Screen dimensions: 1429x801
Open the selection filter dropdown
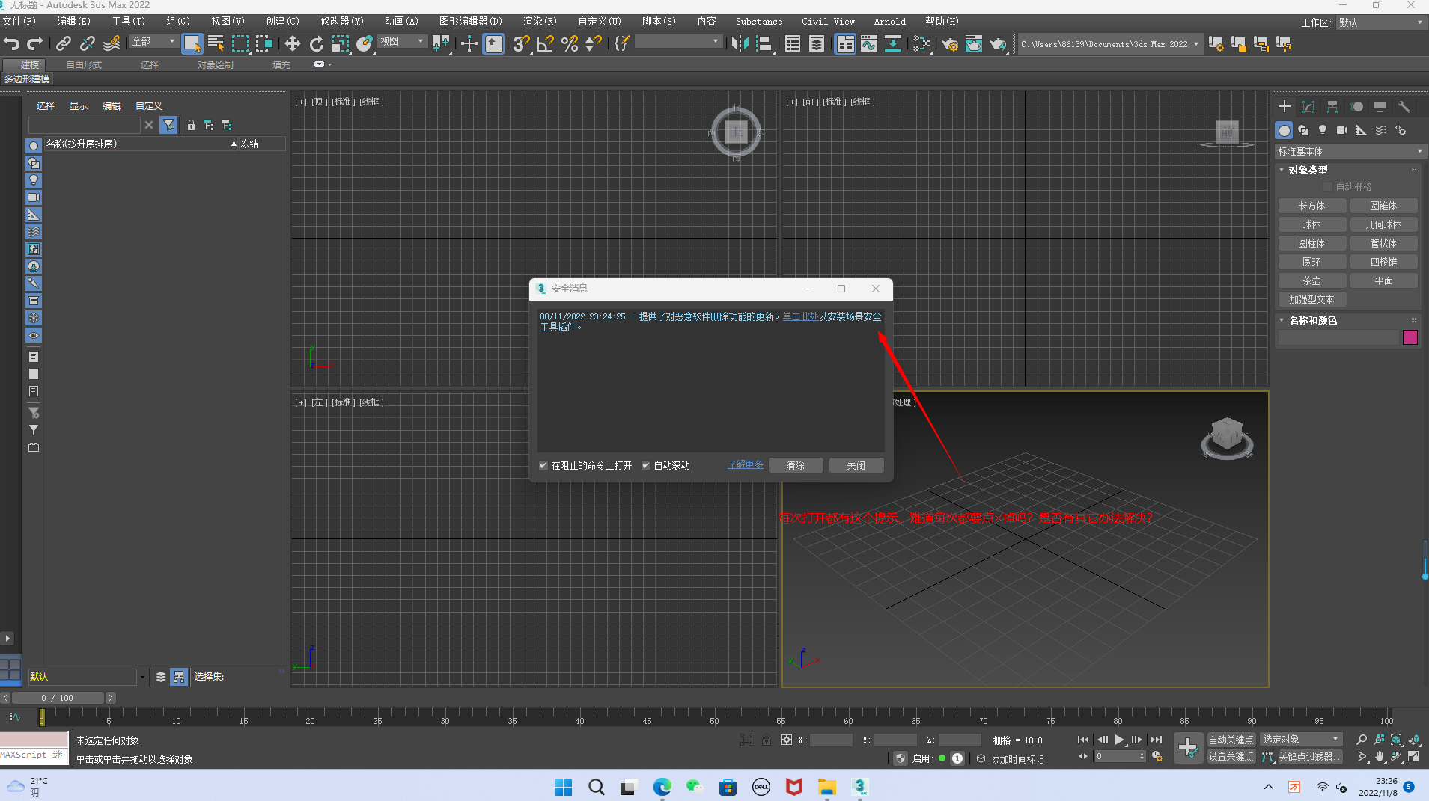coord(153,42)
